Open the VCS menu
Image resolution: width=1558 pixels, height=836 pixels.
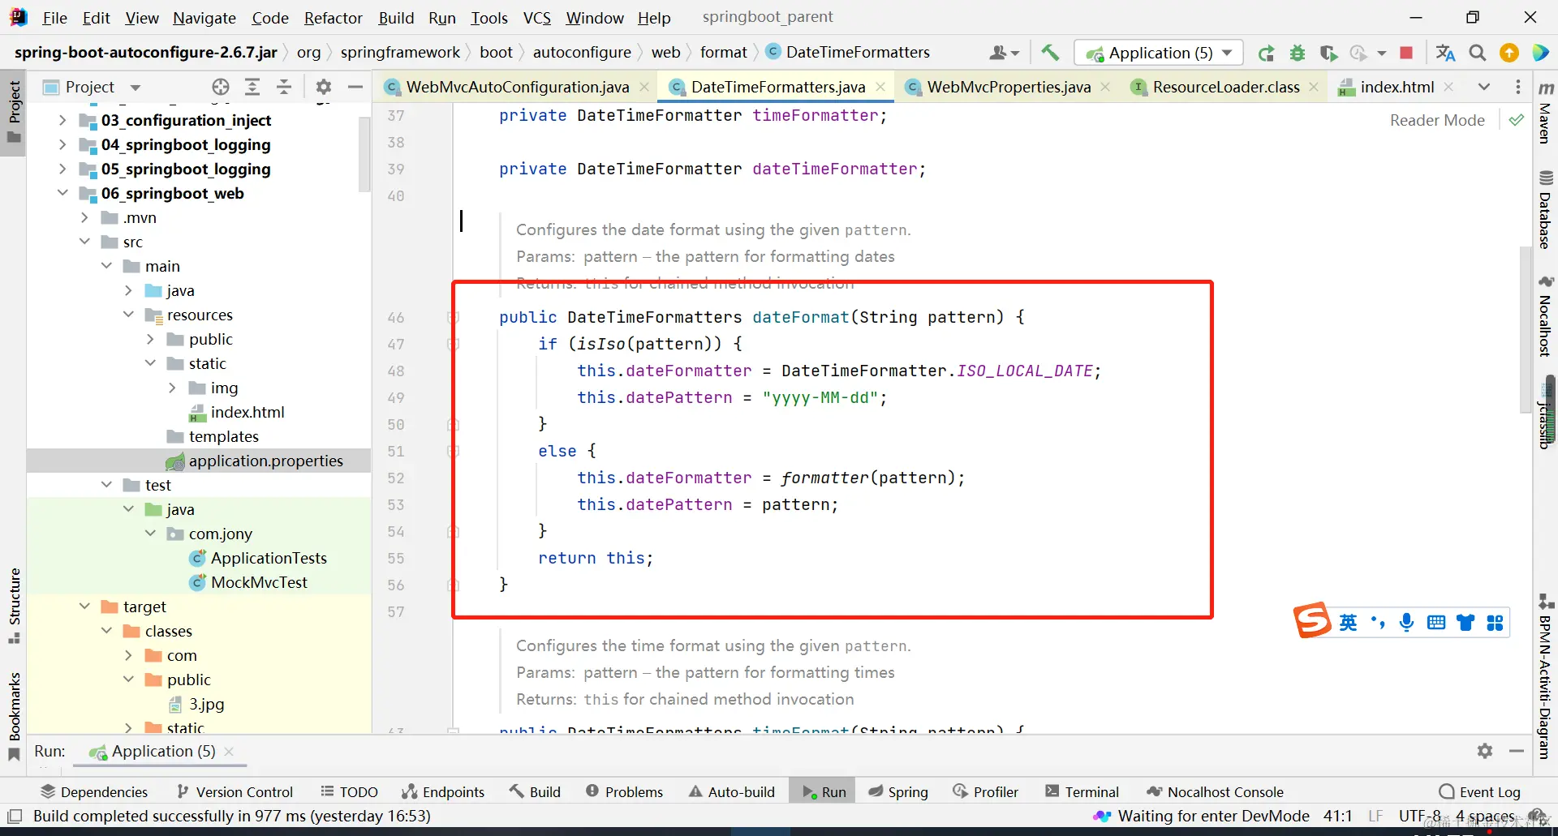[537, 18]
